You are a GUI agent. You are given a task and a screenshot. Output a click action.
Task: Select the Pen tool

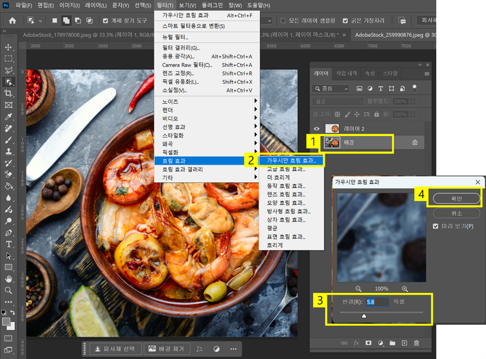[x=8, y=233]
